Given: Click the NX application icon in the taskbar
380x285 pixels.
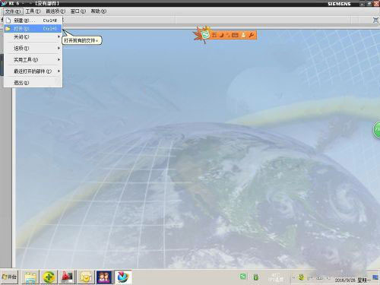Looking at the screenshot, I should [x=123, y=277].
